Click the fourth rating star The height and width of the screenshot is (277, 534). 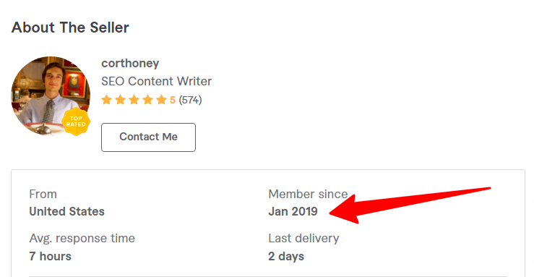(147, 100)
